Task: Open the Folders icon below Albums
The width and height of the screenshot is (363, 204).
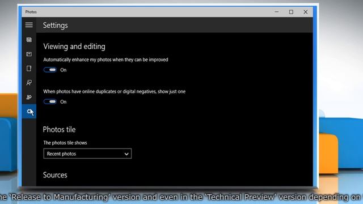Action: pyautogui.click(x=29, y=69)
